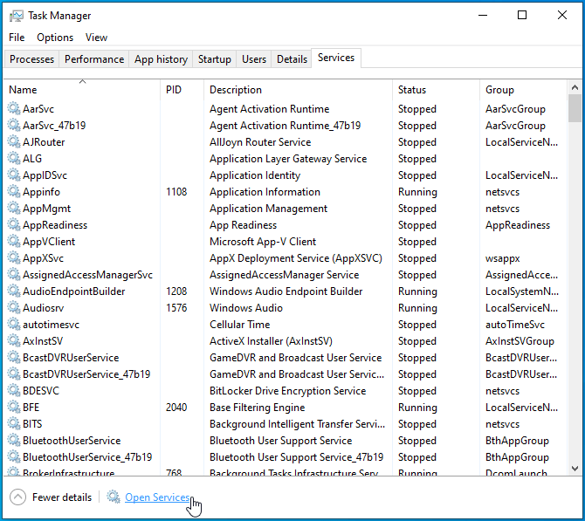Click the gear icon next to ALG
This screenshot has width=585, height=521.
14,158
